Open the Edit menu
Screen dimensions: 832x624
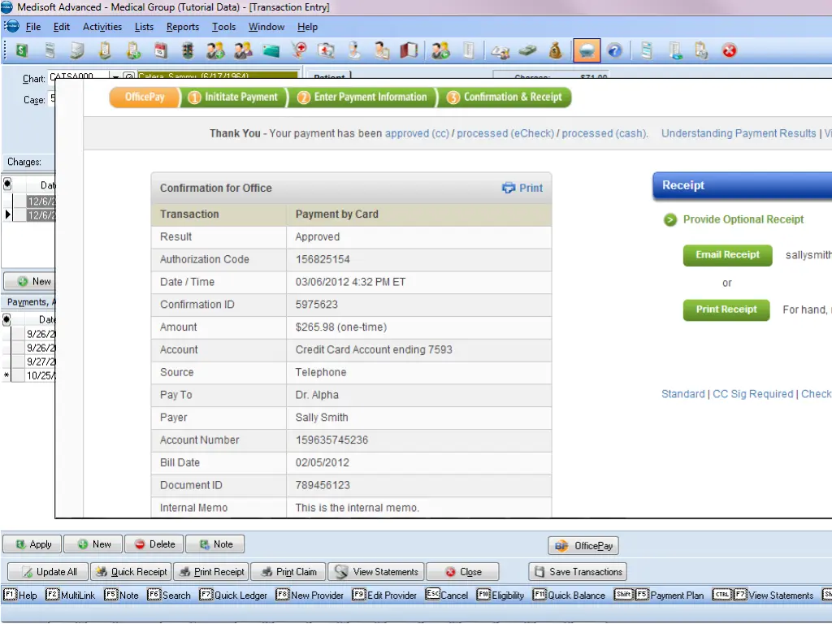[62, 27]
